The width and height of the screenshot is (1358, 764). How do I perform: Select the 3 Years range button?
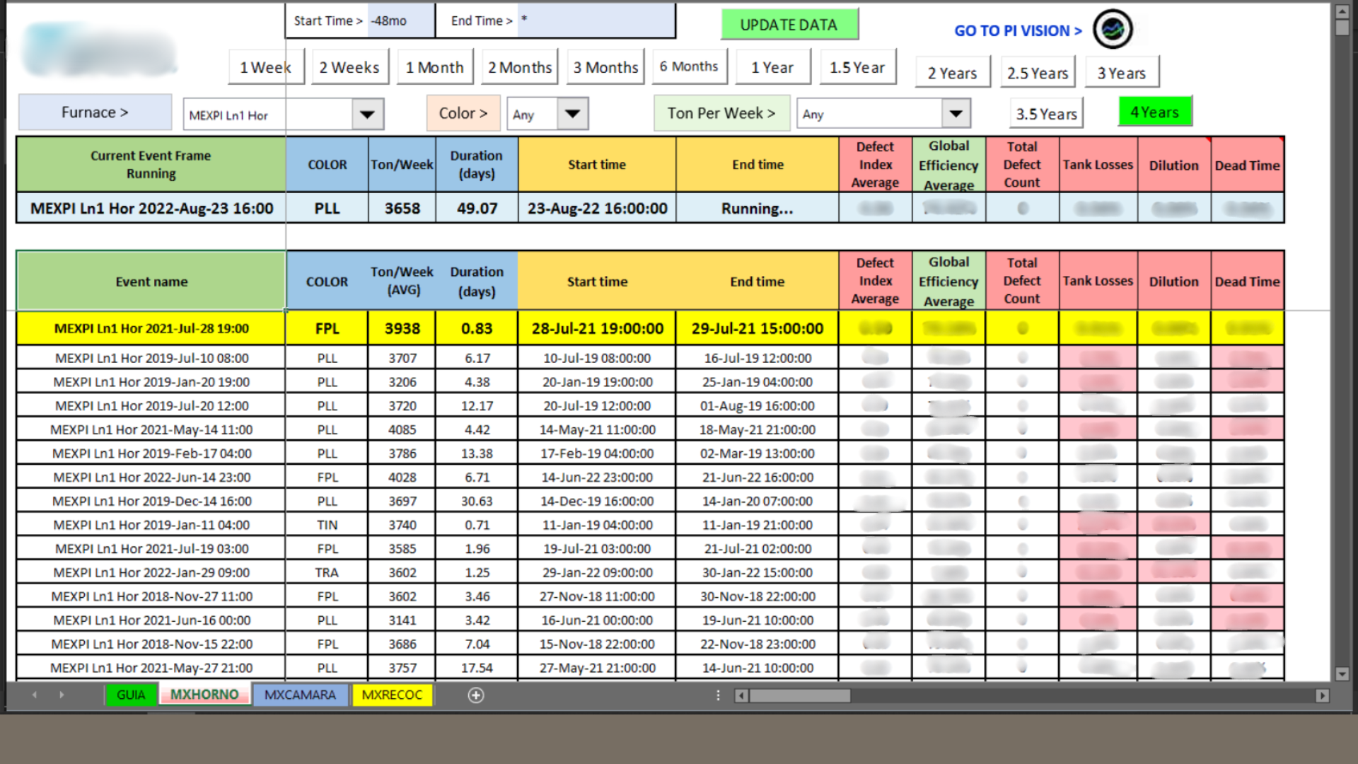1122,73
